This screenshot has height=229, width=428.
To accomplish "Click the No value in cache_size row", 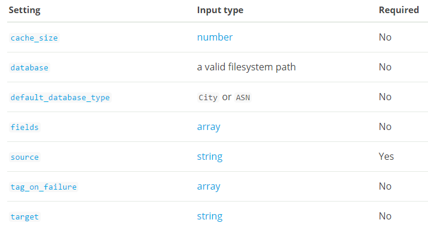I will (385, 38).
